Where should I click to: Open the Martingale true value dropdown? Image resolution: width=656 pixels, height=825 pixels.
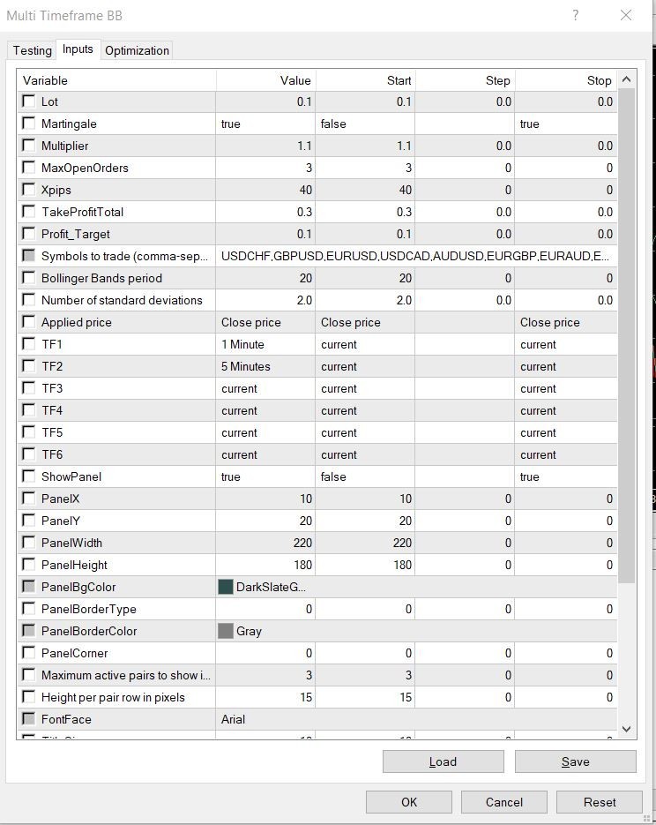point(265,124)
